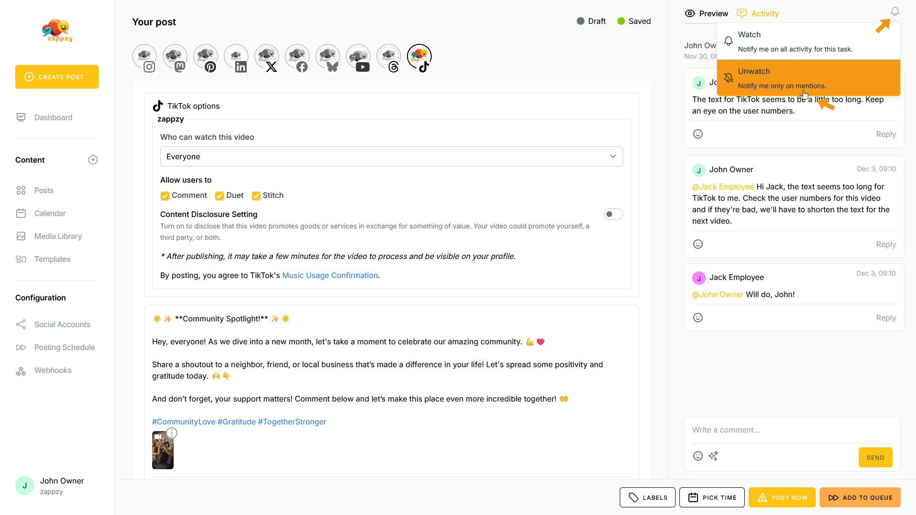The image size is (916, 515).
Task: Add emoji reaction to Jack Employee's comment
Action: click(697, 318)
